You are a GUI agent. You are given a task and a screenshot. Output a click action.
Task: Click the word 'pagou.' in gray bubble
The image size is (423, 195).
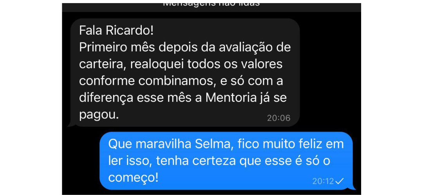click(x=99, y=115)
